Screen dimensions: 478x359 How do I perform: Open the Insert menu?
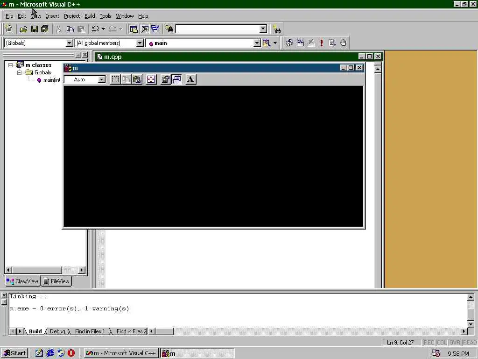click(x=52, y=16)
